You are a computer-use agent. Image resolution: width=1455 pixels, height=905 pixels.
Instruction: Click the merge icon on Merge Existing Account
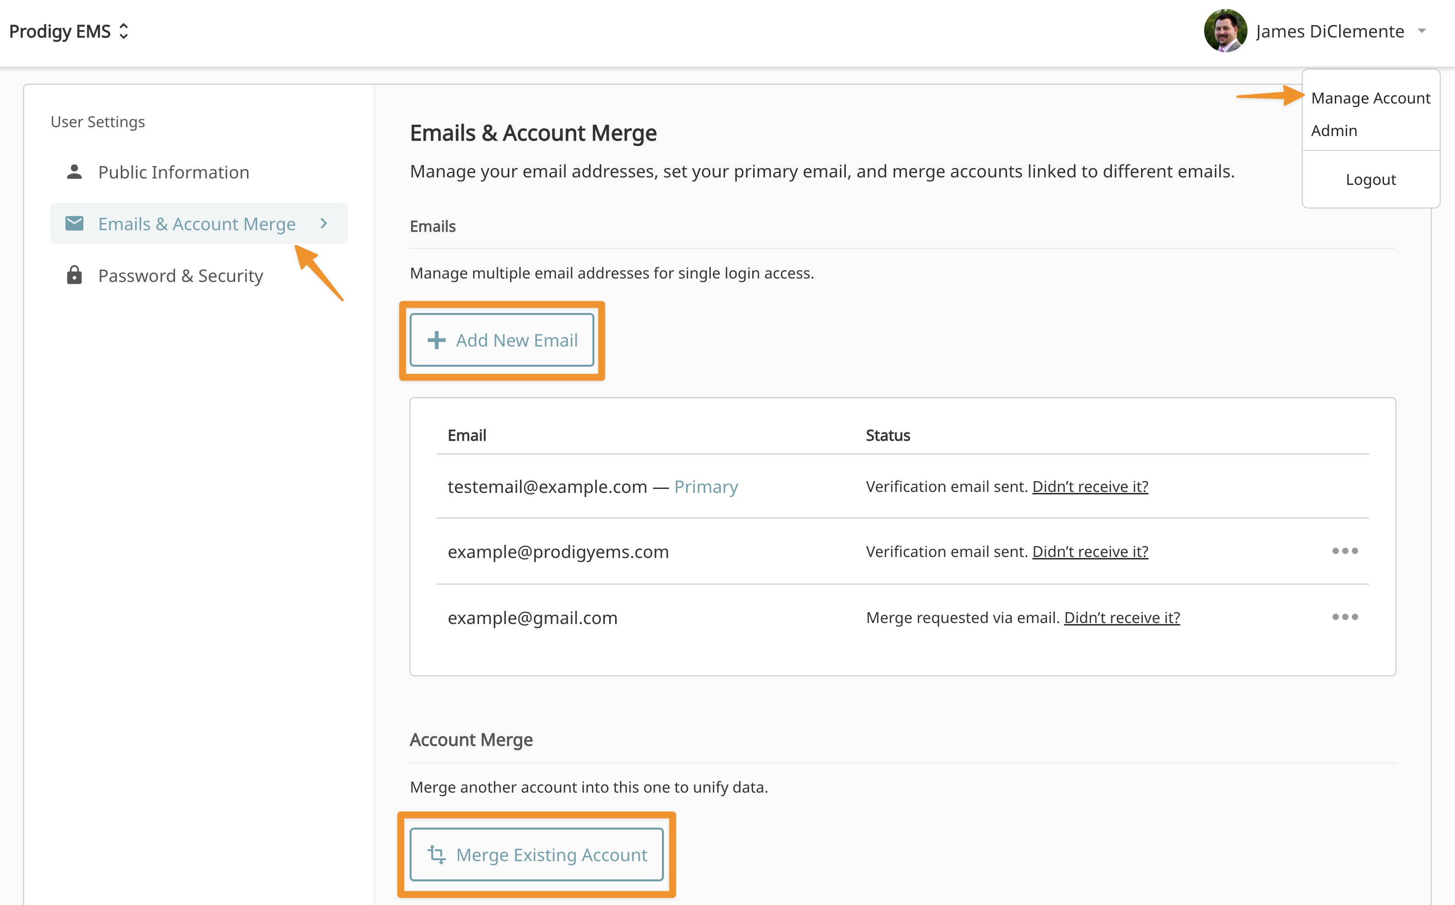pyautogui.click(x=436, y=854)
